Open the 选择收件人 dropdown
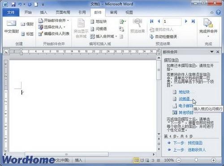Viewport: 224px width, 166px height. click(x=52, y=27)
